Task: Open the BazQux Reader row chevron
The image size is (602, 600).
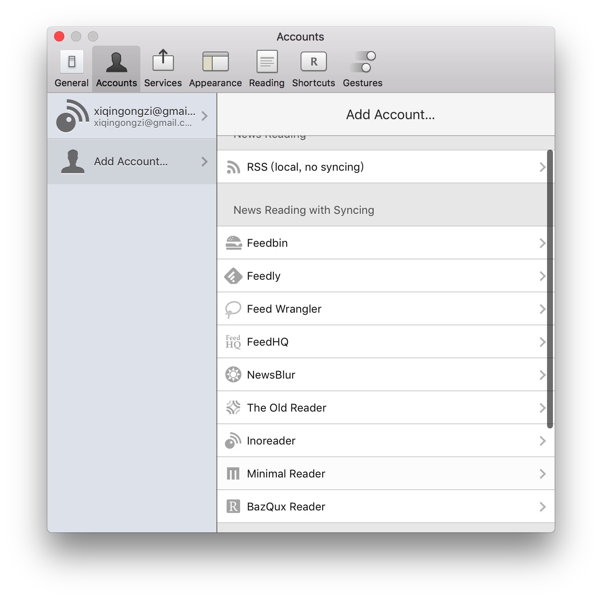Action: pos(542,507)
